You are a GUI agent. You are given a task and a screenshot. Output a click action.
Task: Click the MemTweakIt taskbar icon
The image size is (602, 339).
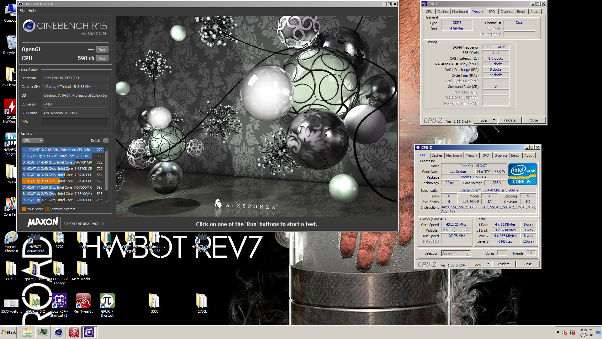pos(74,332)
